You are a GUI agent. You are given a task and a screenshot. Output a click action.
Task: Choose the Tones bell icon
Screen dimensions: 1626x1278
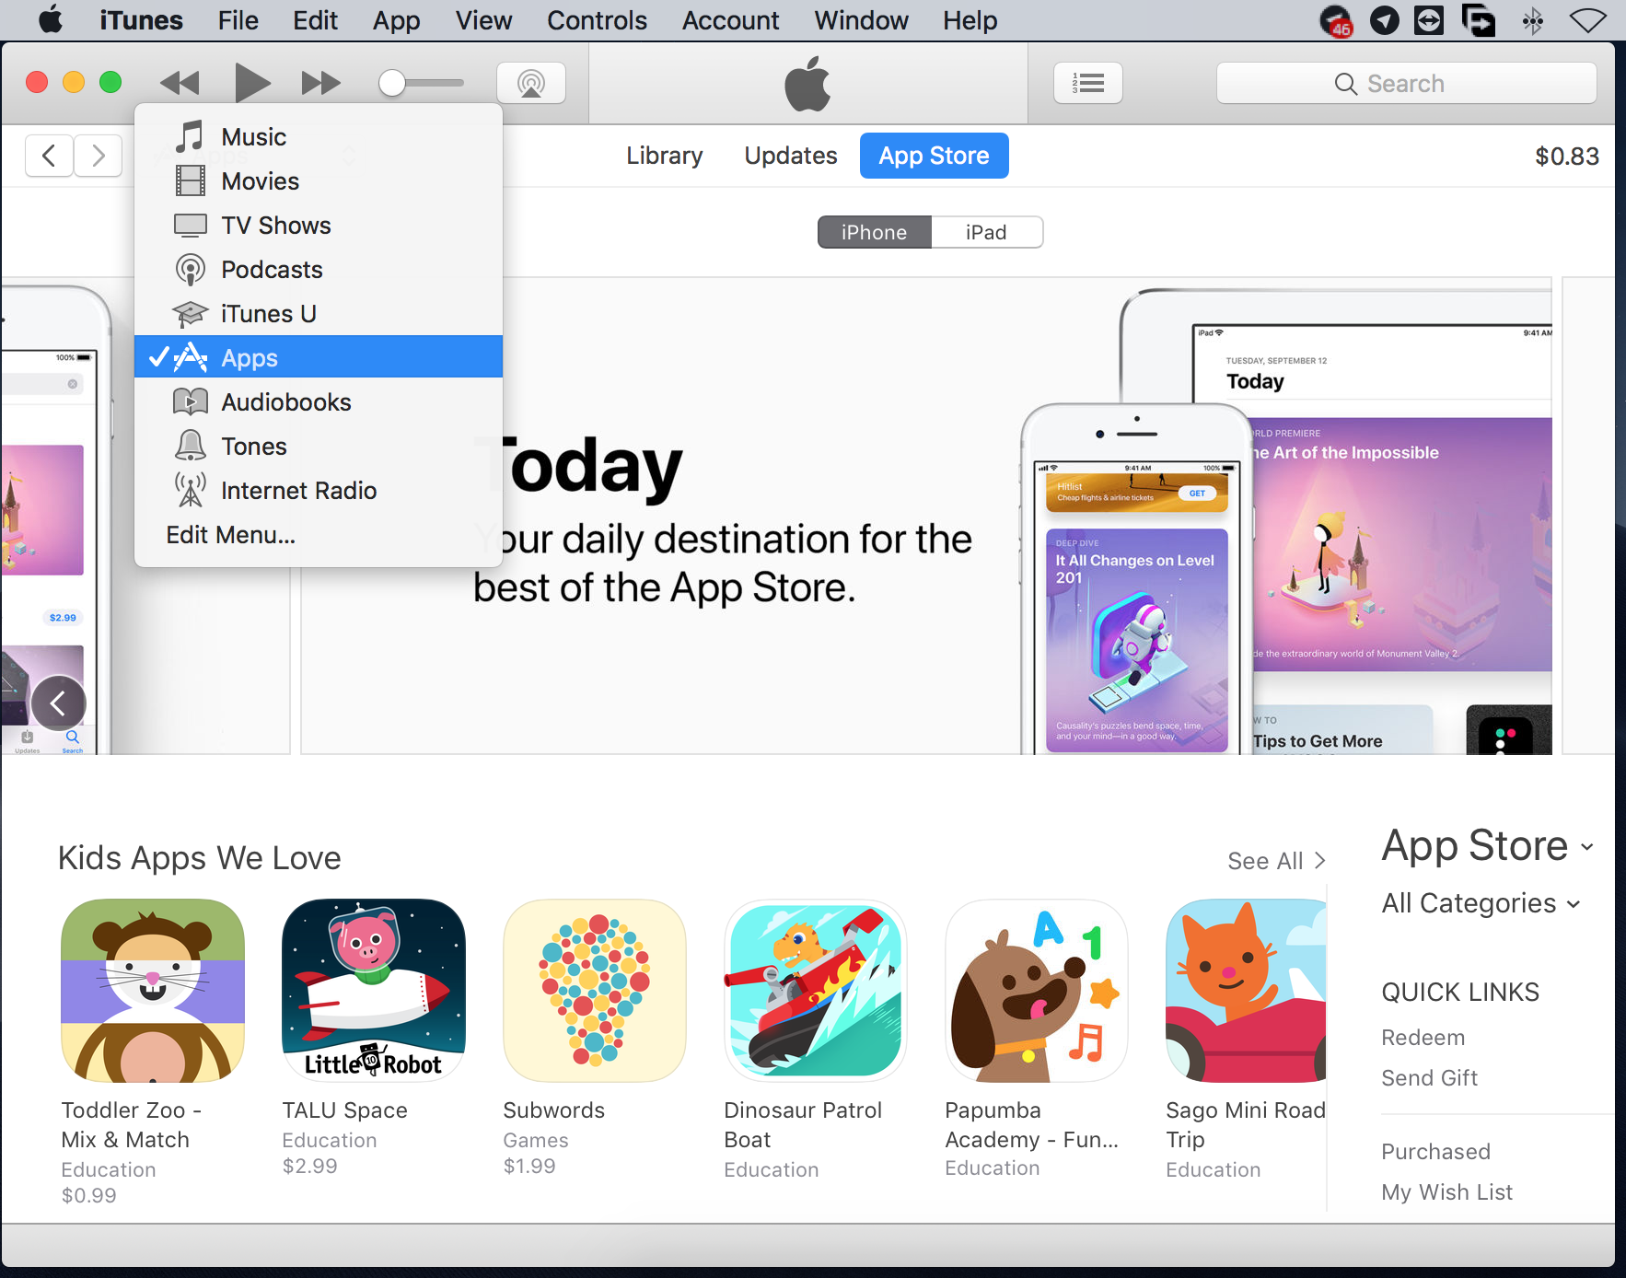[191, 446]
